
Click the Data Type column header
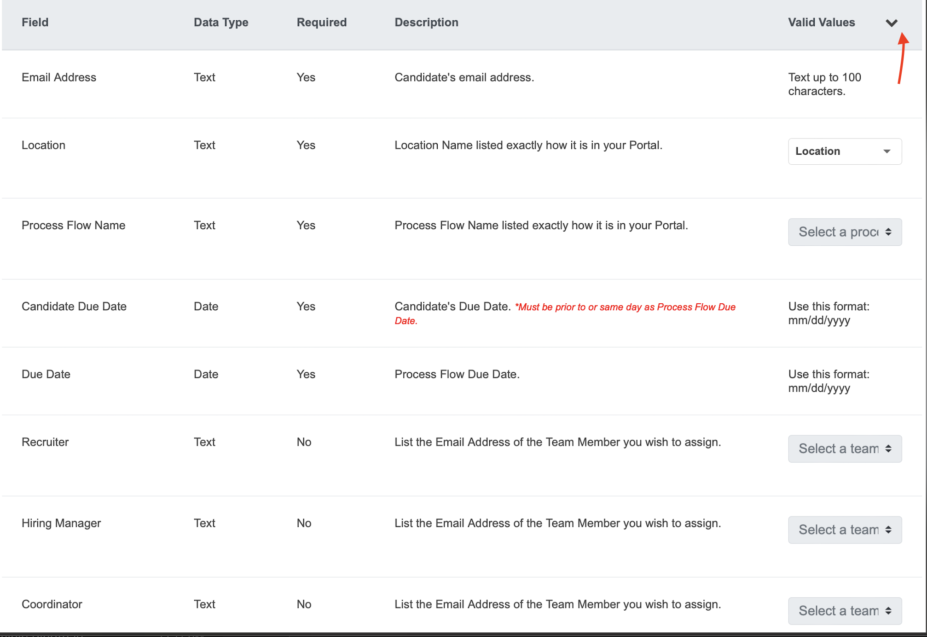[221, 23]
